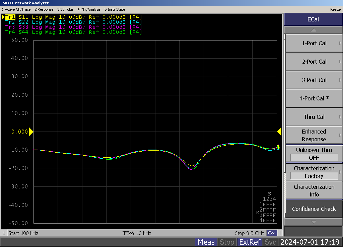Screen dimensions: 343x247
Task: Click the left yellow reference level marker
Action: pos(31,132)
